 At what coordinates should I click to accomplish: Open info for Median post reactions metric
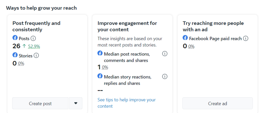pos(165,54)
